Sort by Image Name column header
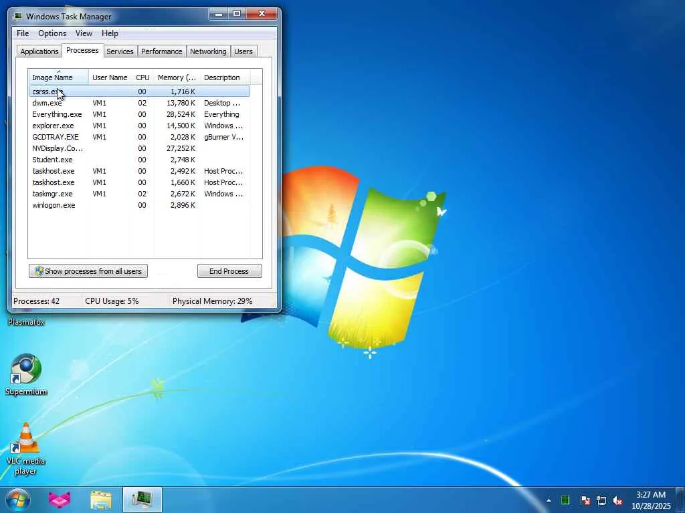 (59, 77)
